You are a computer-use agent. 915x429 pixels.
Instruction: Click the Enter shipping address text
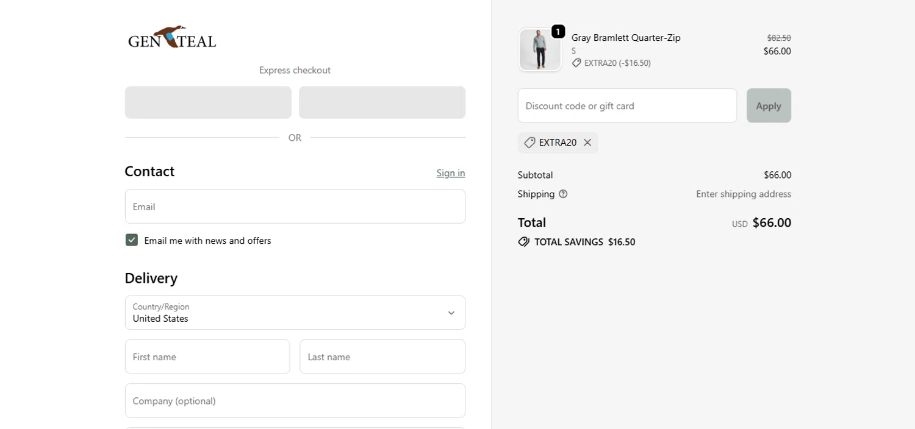[744, 194]
